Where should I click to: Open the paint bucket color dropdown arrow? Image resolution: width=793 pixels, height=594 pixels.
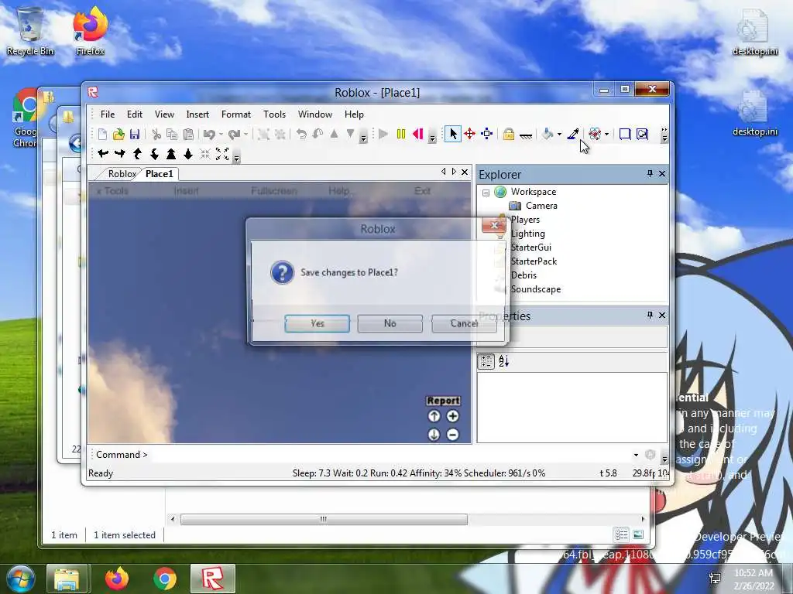pyautogui.click(x=559, y=135)
